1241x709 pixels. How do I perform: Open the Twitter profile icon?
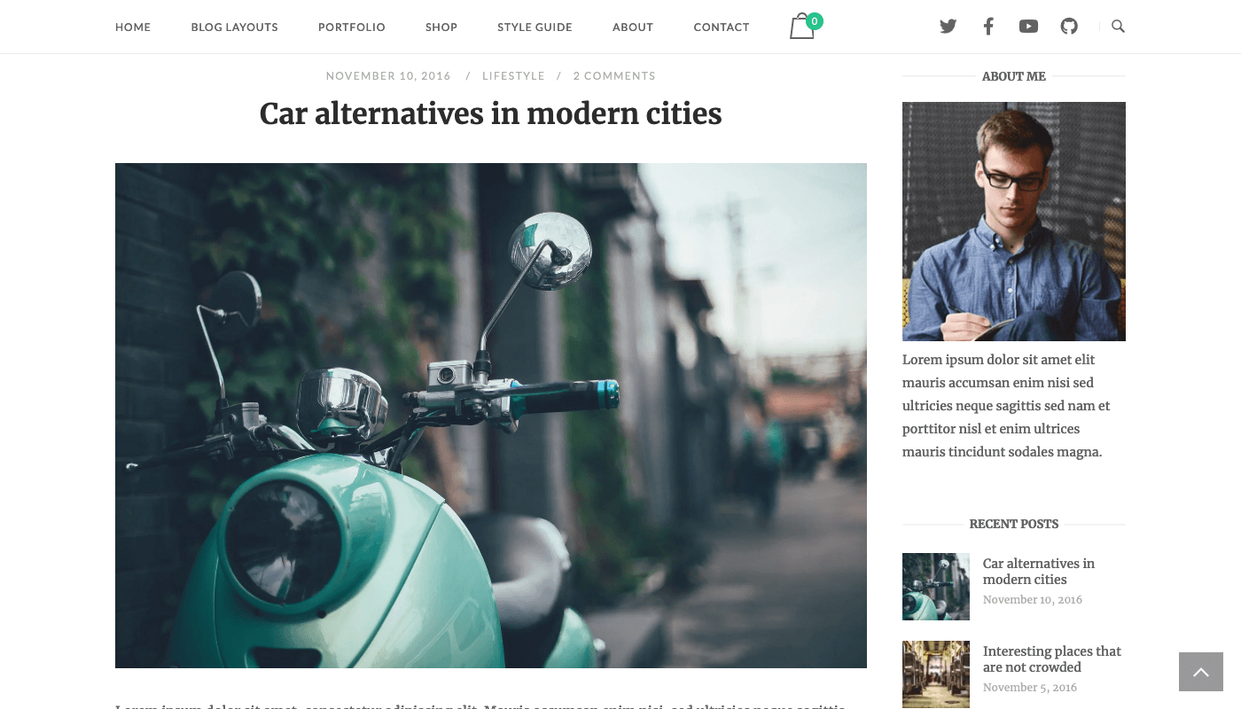[948, 27]
